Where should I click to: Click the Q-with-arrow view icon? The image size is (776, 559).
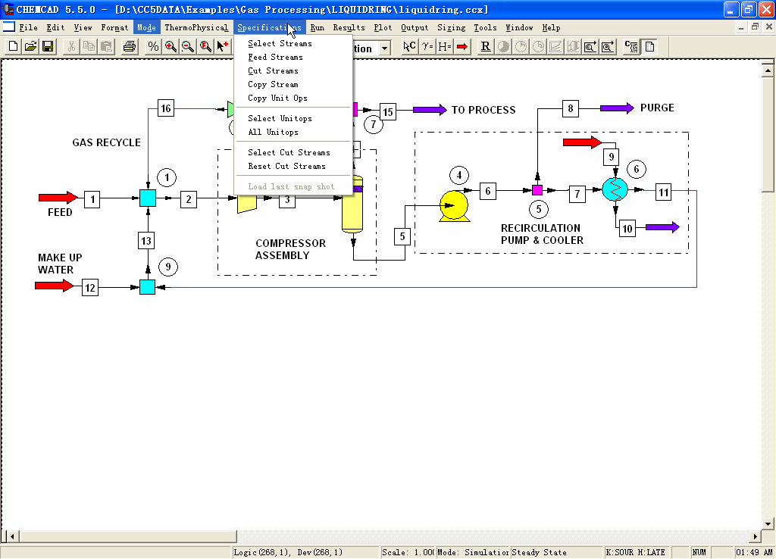590,46
